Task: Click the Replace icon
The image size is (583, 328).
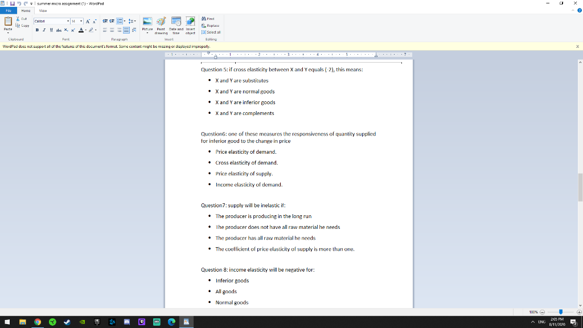Action: [x=211, y=25]
